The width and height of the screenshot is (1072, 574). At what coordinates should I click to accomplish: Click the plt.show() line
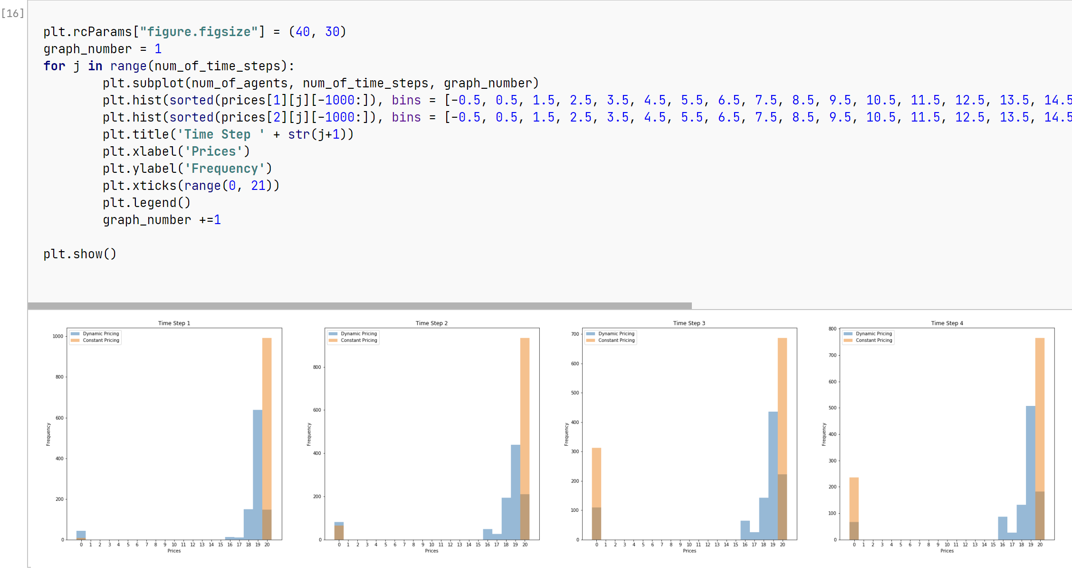click(x=80, y=254)
